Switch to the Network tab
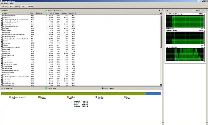 point(31,7)
